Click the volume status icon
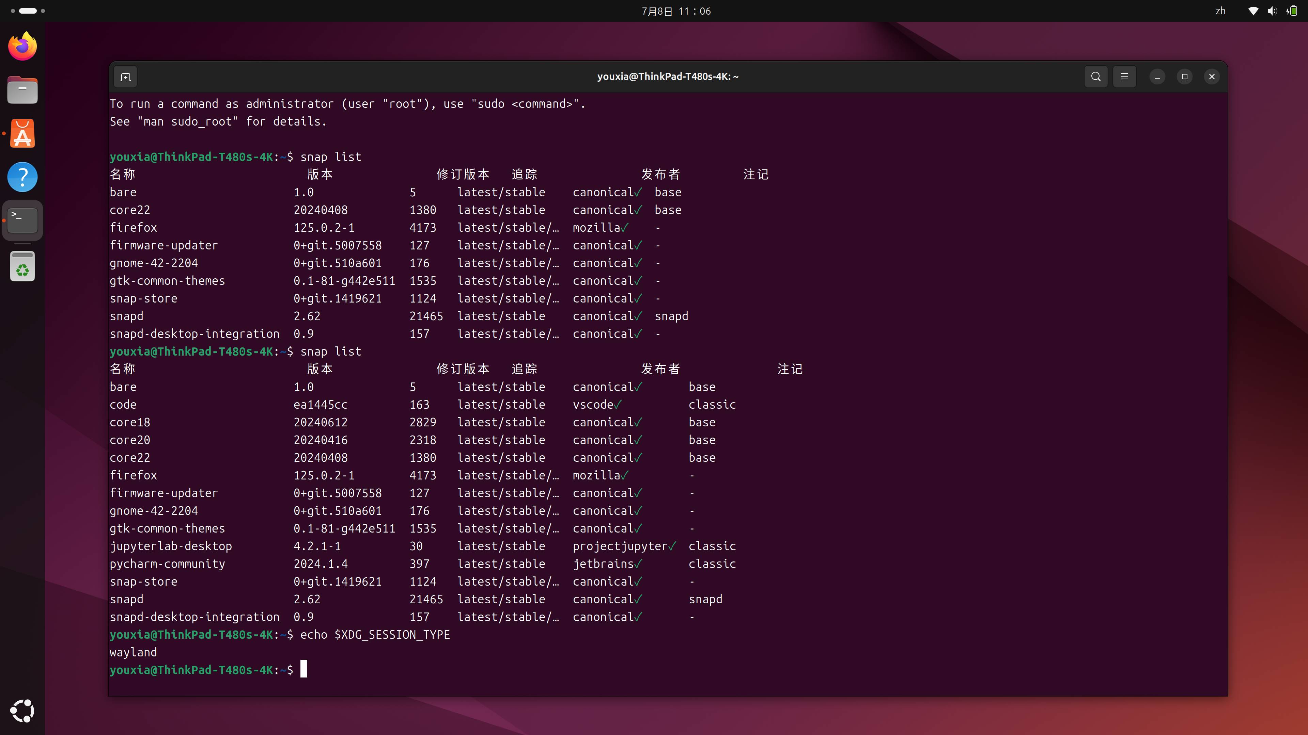The height and width of the screenshot is (735, 1308). [1272, 11]
